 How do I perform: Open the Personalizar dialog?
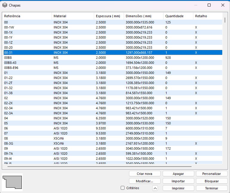212,174
